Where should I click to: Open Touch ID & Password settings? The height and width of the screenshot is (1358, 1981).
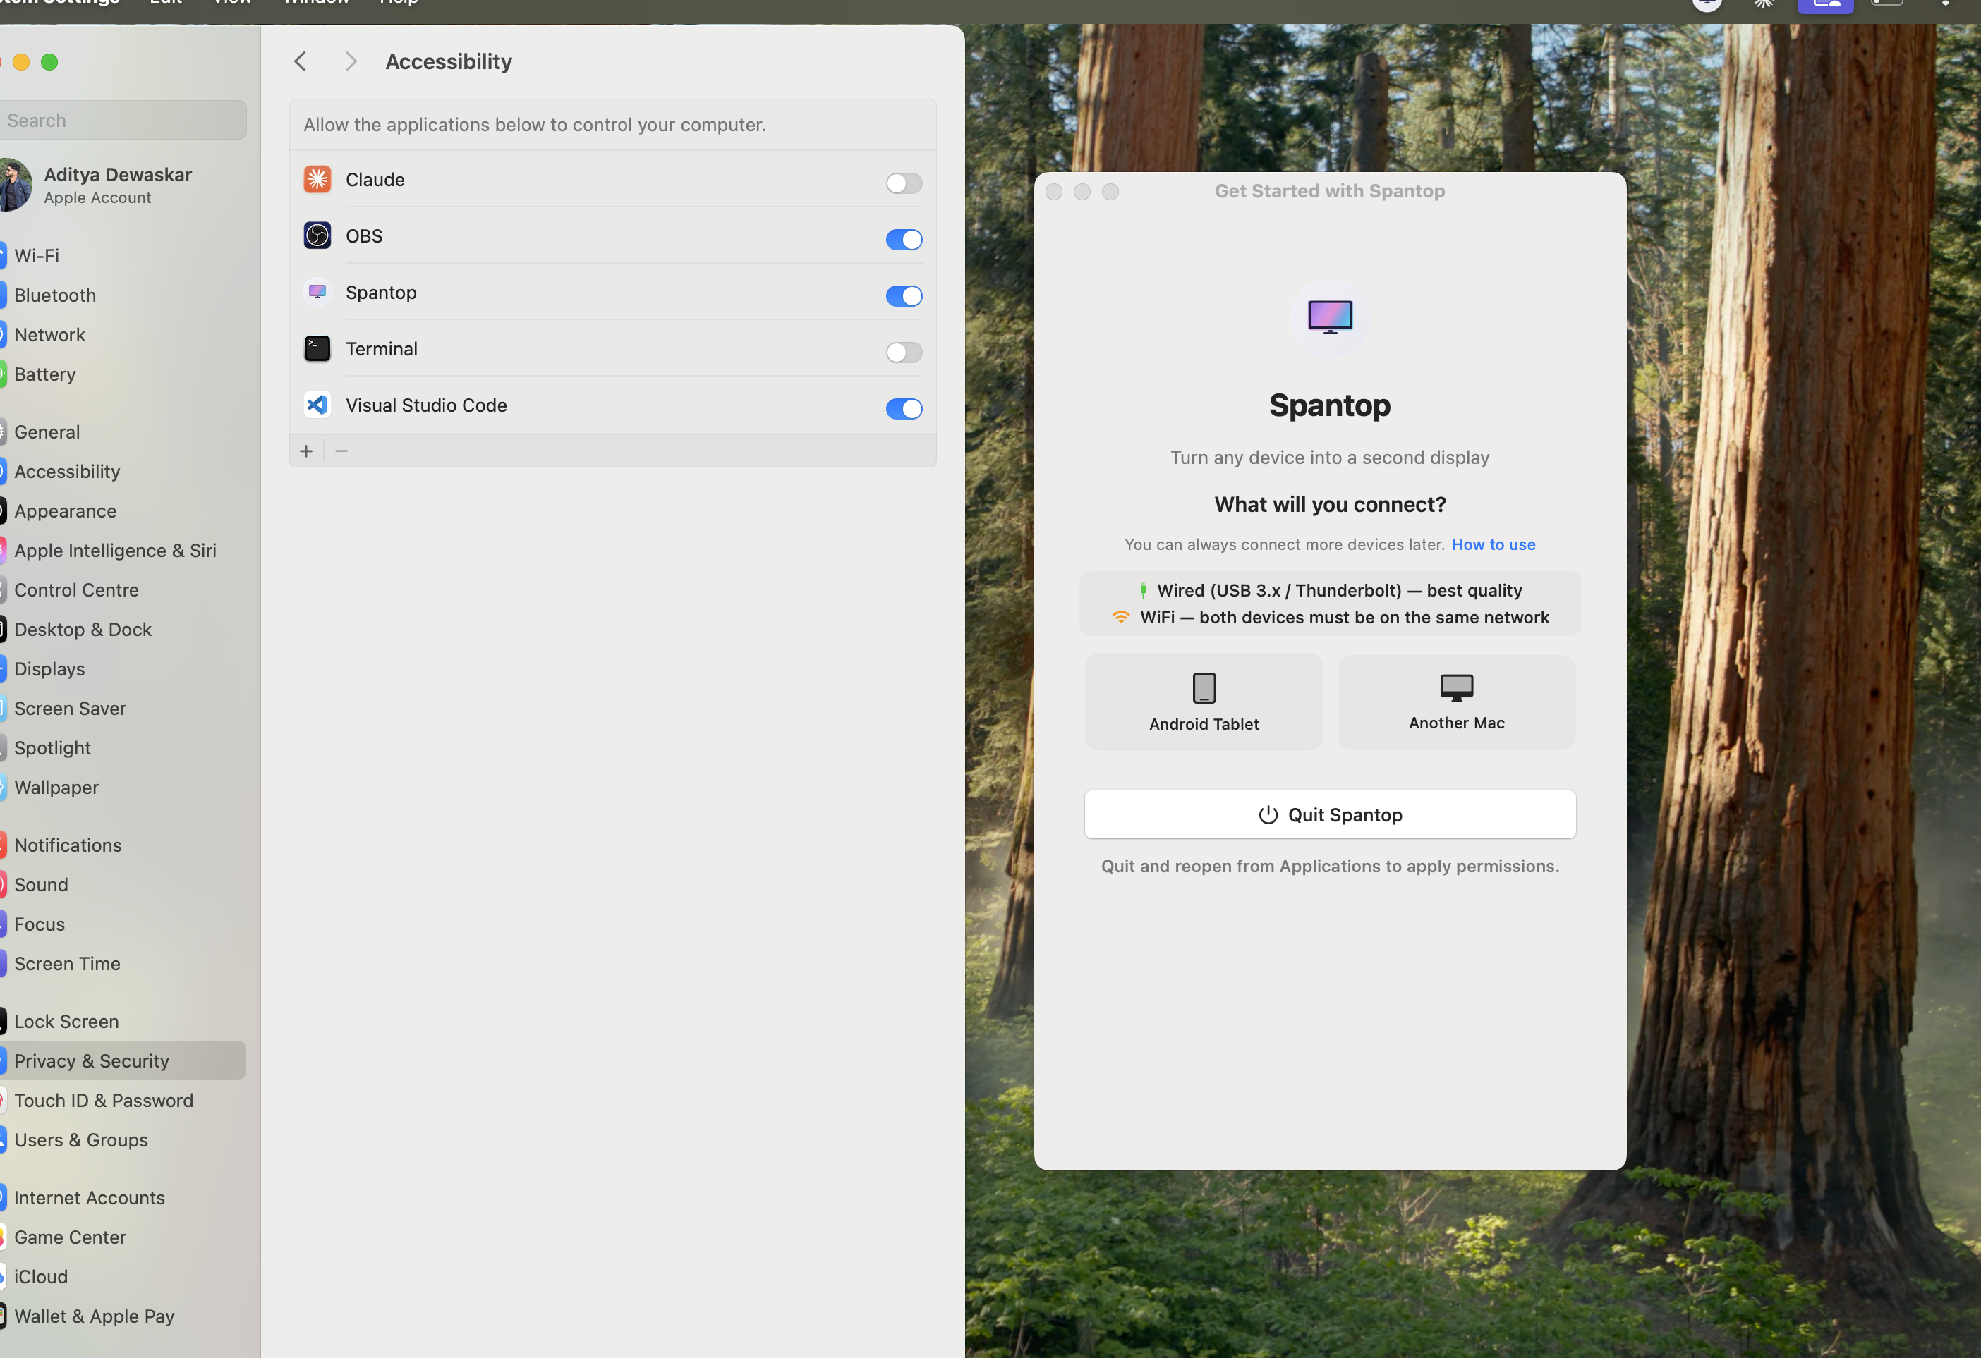point(123,1101)
